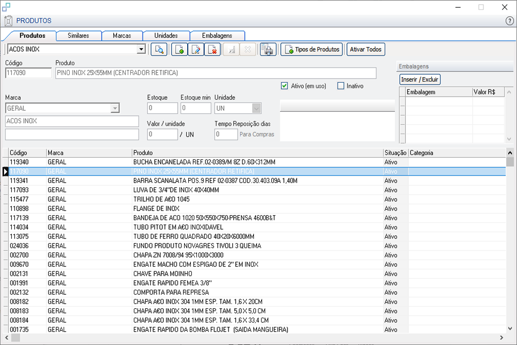The height and width of the screenshot is (345, 517).
Task: Click the Inserir / Excluir button
Action: click(420, 80)
